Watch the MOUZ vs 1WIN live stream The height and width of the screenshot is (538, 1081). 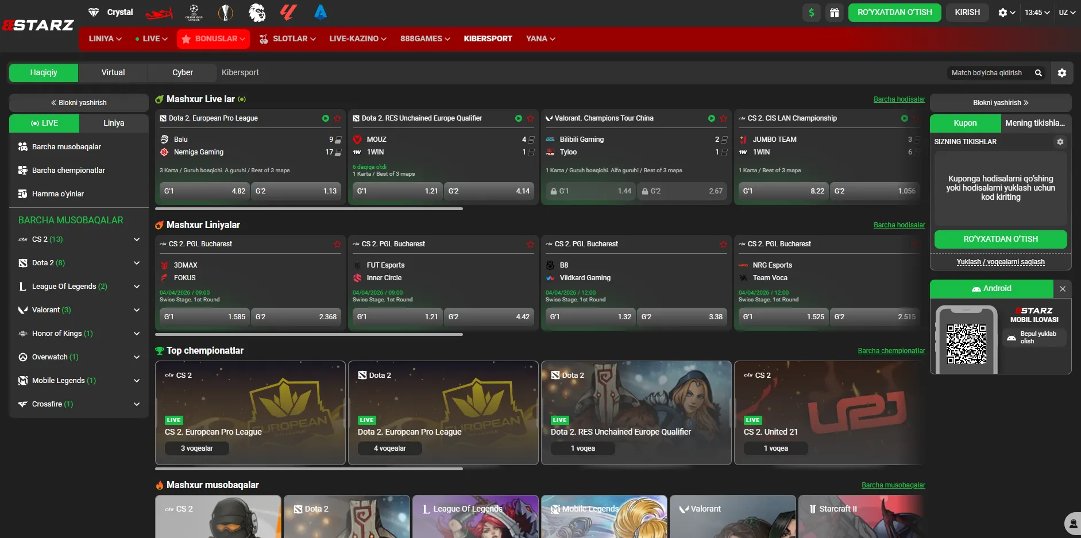point(519,118)
